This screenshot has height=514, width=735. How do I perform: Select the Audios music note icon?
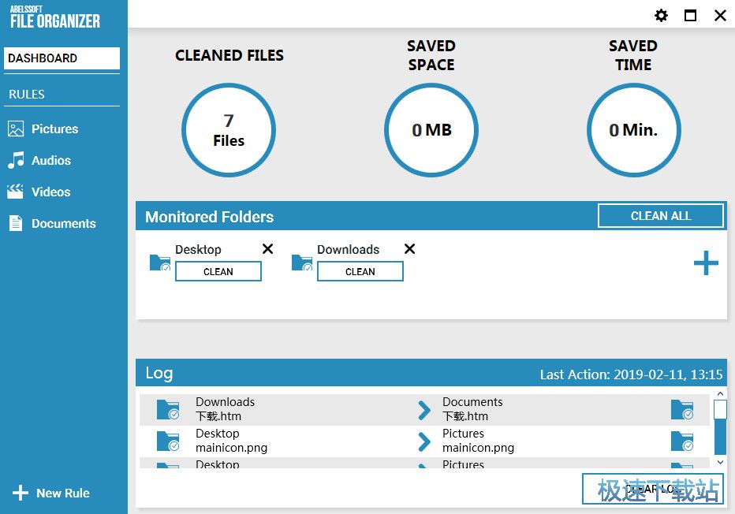(x=16, y=161)
